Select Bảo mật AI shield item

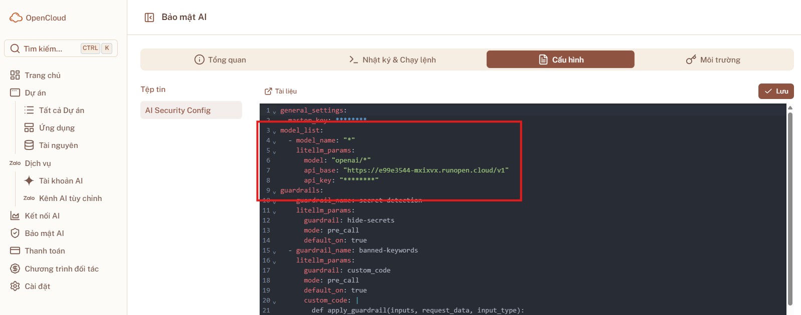pos(44,233)
